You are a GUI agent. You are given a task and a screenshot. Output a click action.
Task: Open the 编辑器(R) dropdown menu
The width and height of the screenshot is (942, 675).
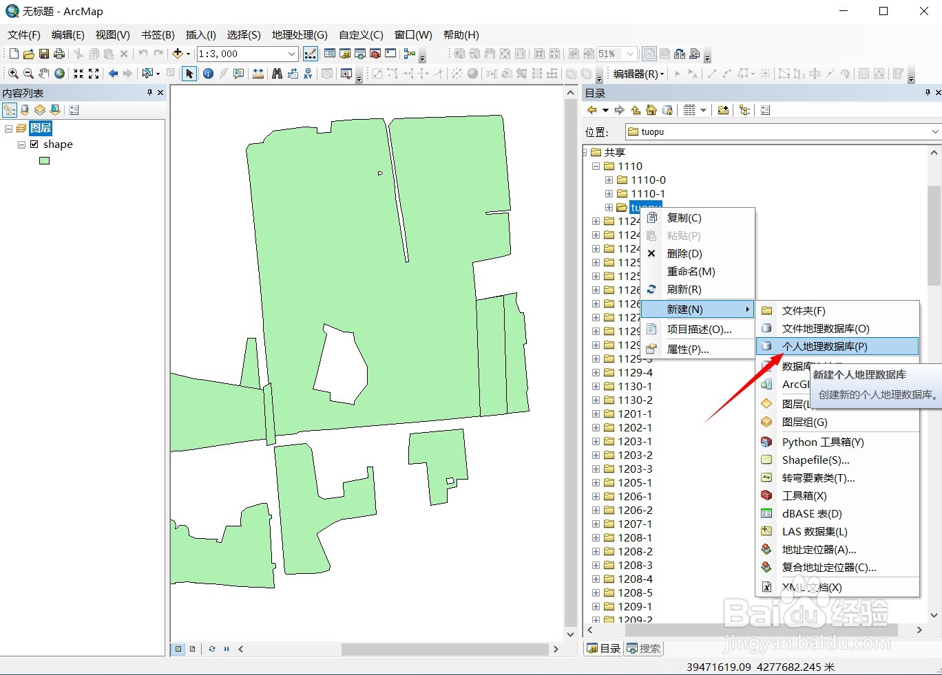coord(639,74)
